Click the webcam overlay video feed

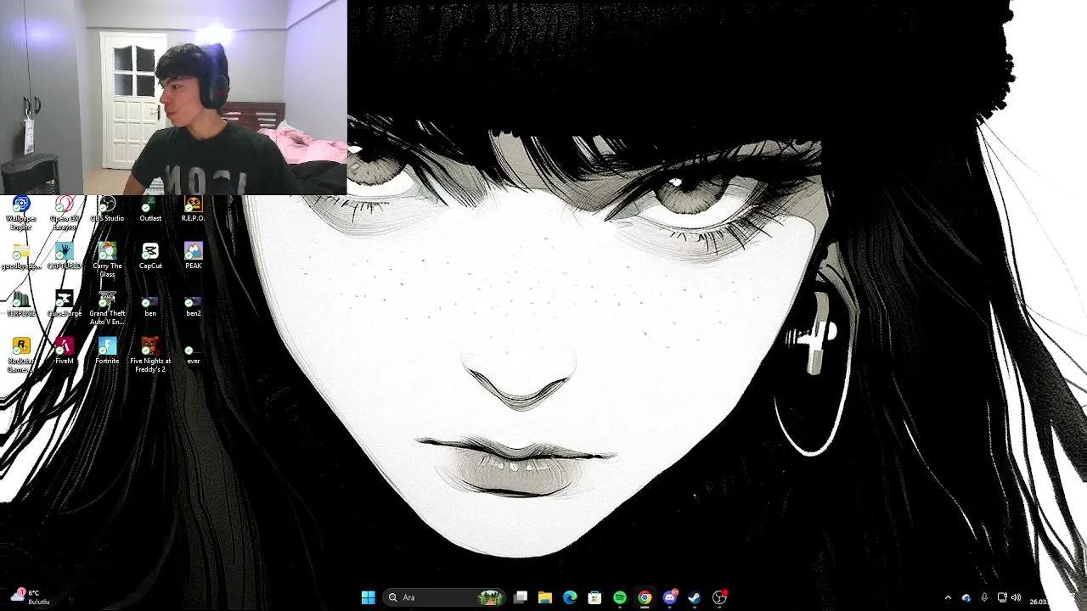tap(173, 98)
